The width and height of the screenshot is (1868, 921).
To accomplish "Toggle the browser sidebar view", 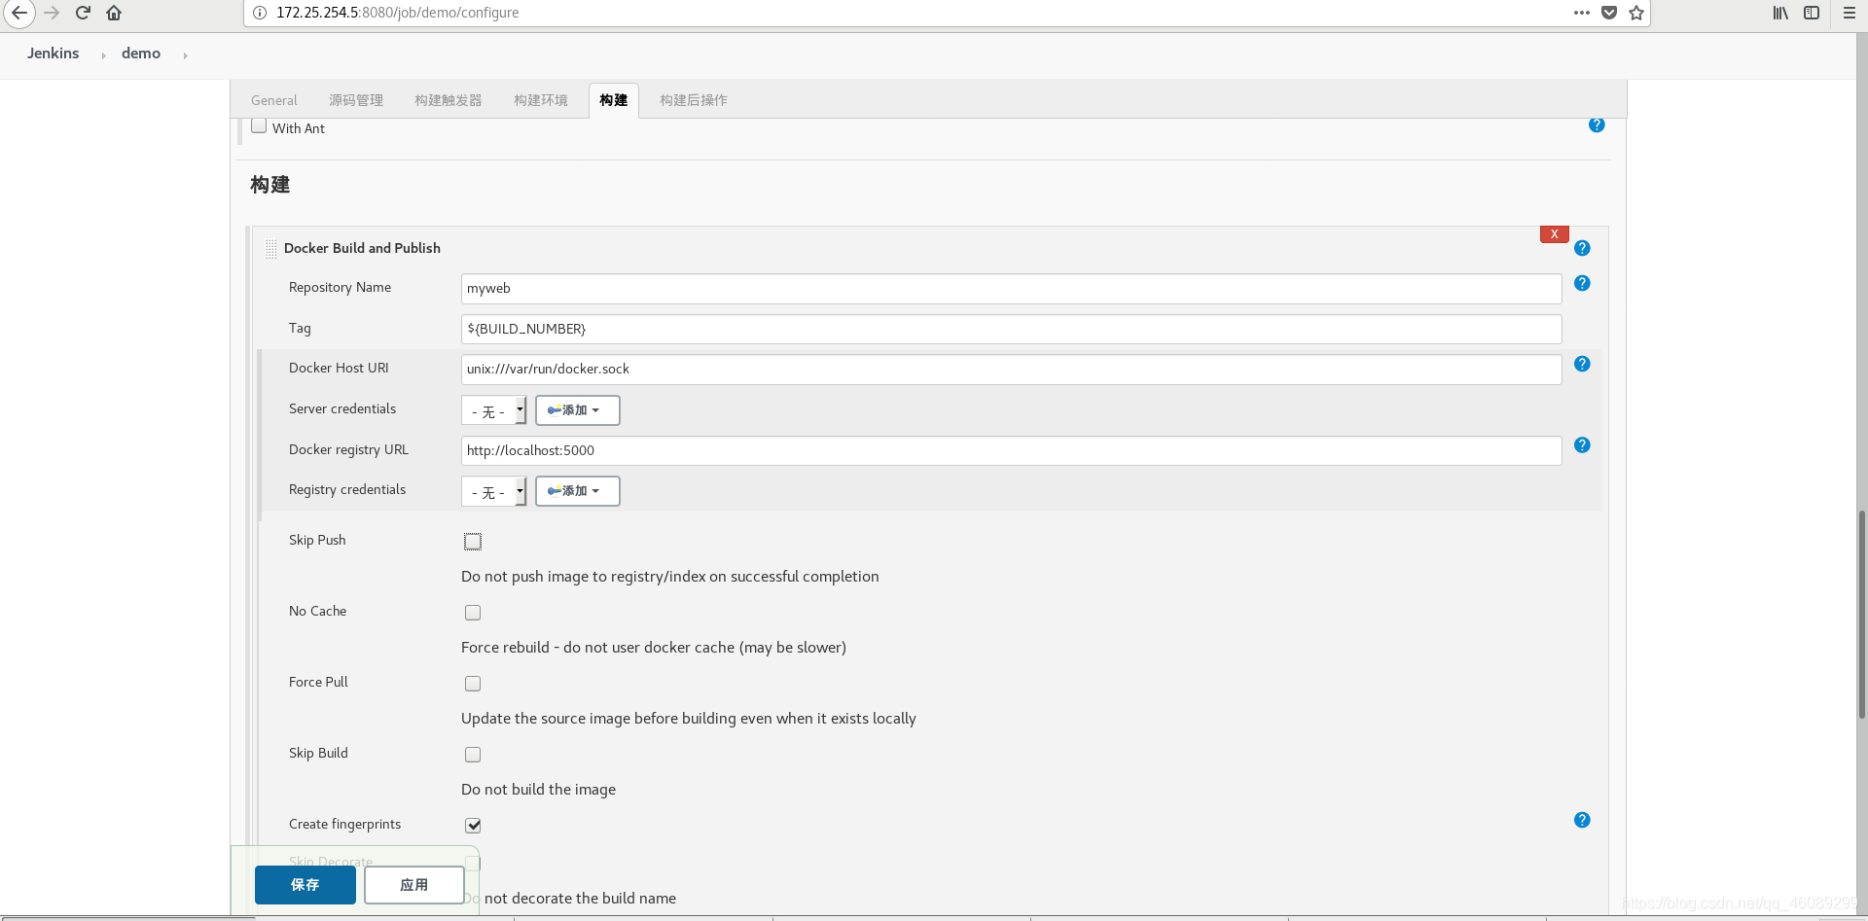I will (1812, 13).
